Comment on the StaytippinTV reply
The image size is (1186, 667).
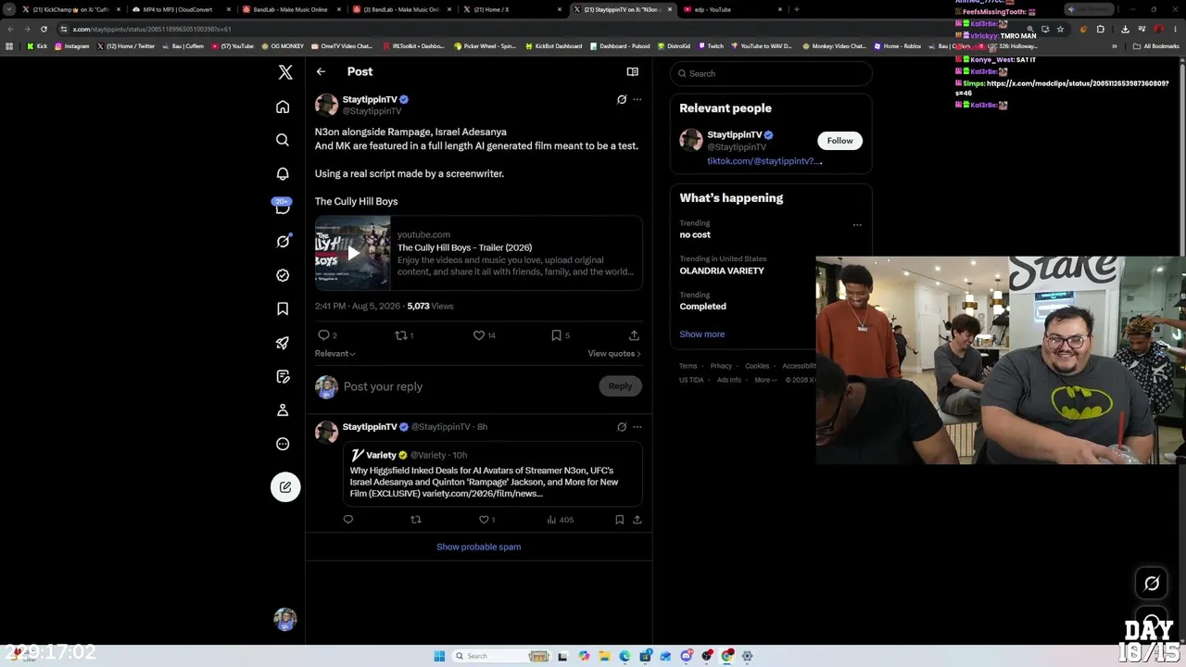pos(348,520)
